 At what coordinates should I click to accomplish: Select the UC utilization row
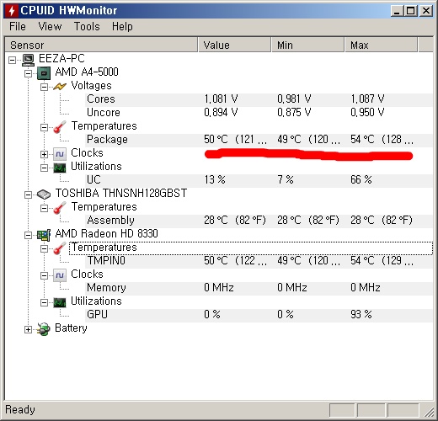click(x=259, y=180)
